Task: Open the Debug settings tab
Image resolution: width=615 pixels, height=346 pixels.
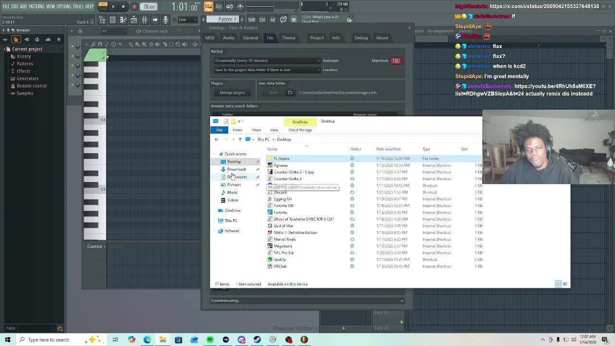Action: [361, 38]
